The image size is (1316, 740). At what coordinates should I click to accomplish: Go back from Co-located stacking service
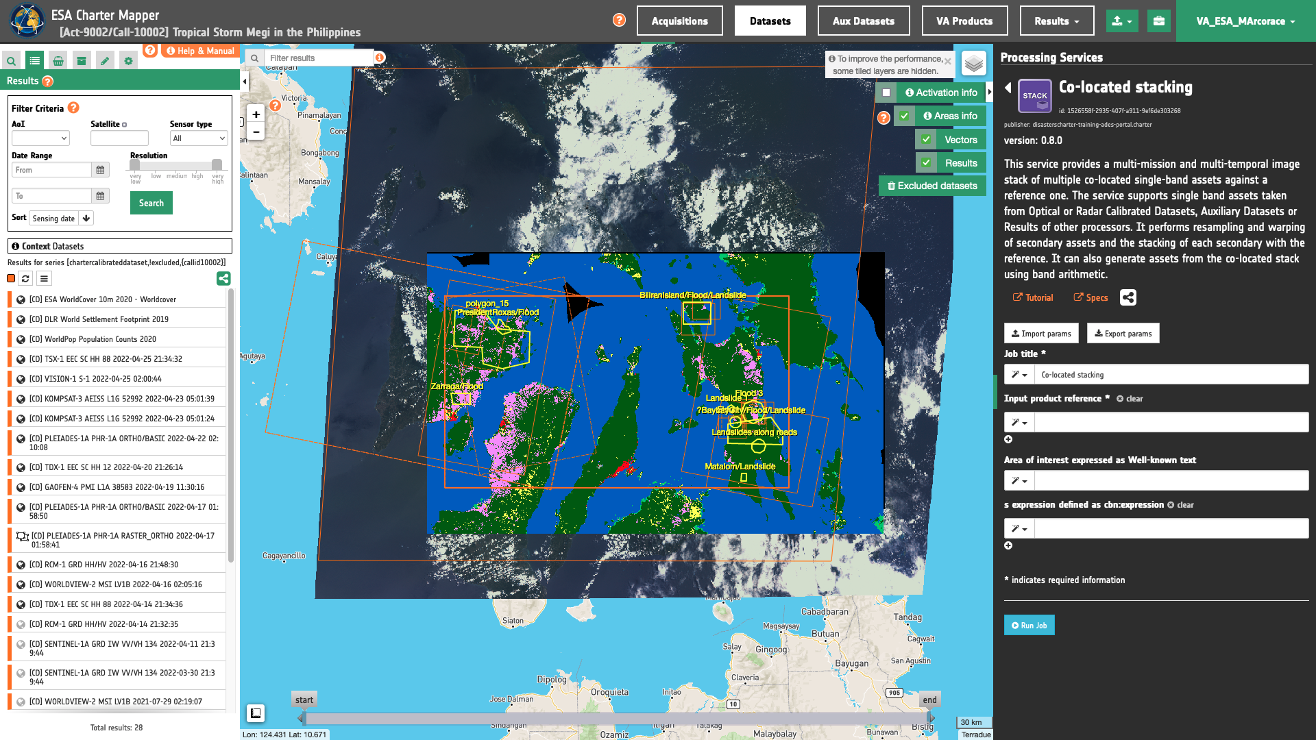[1008, 88]
